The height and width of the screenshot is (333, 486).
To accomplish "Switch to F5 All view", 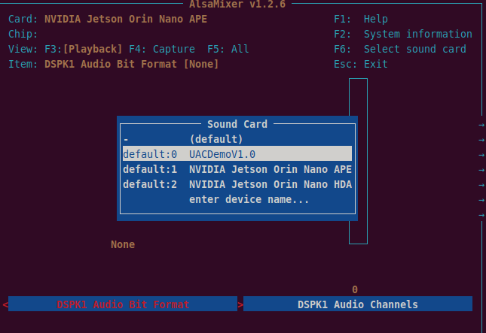I will (228, 49).
